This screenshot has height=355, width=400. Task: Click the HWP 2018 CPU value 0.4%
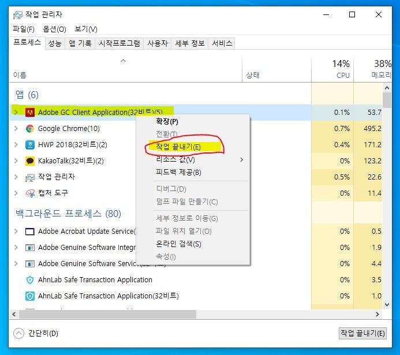[342, 145]
